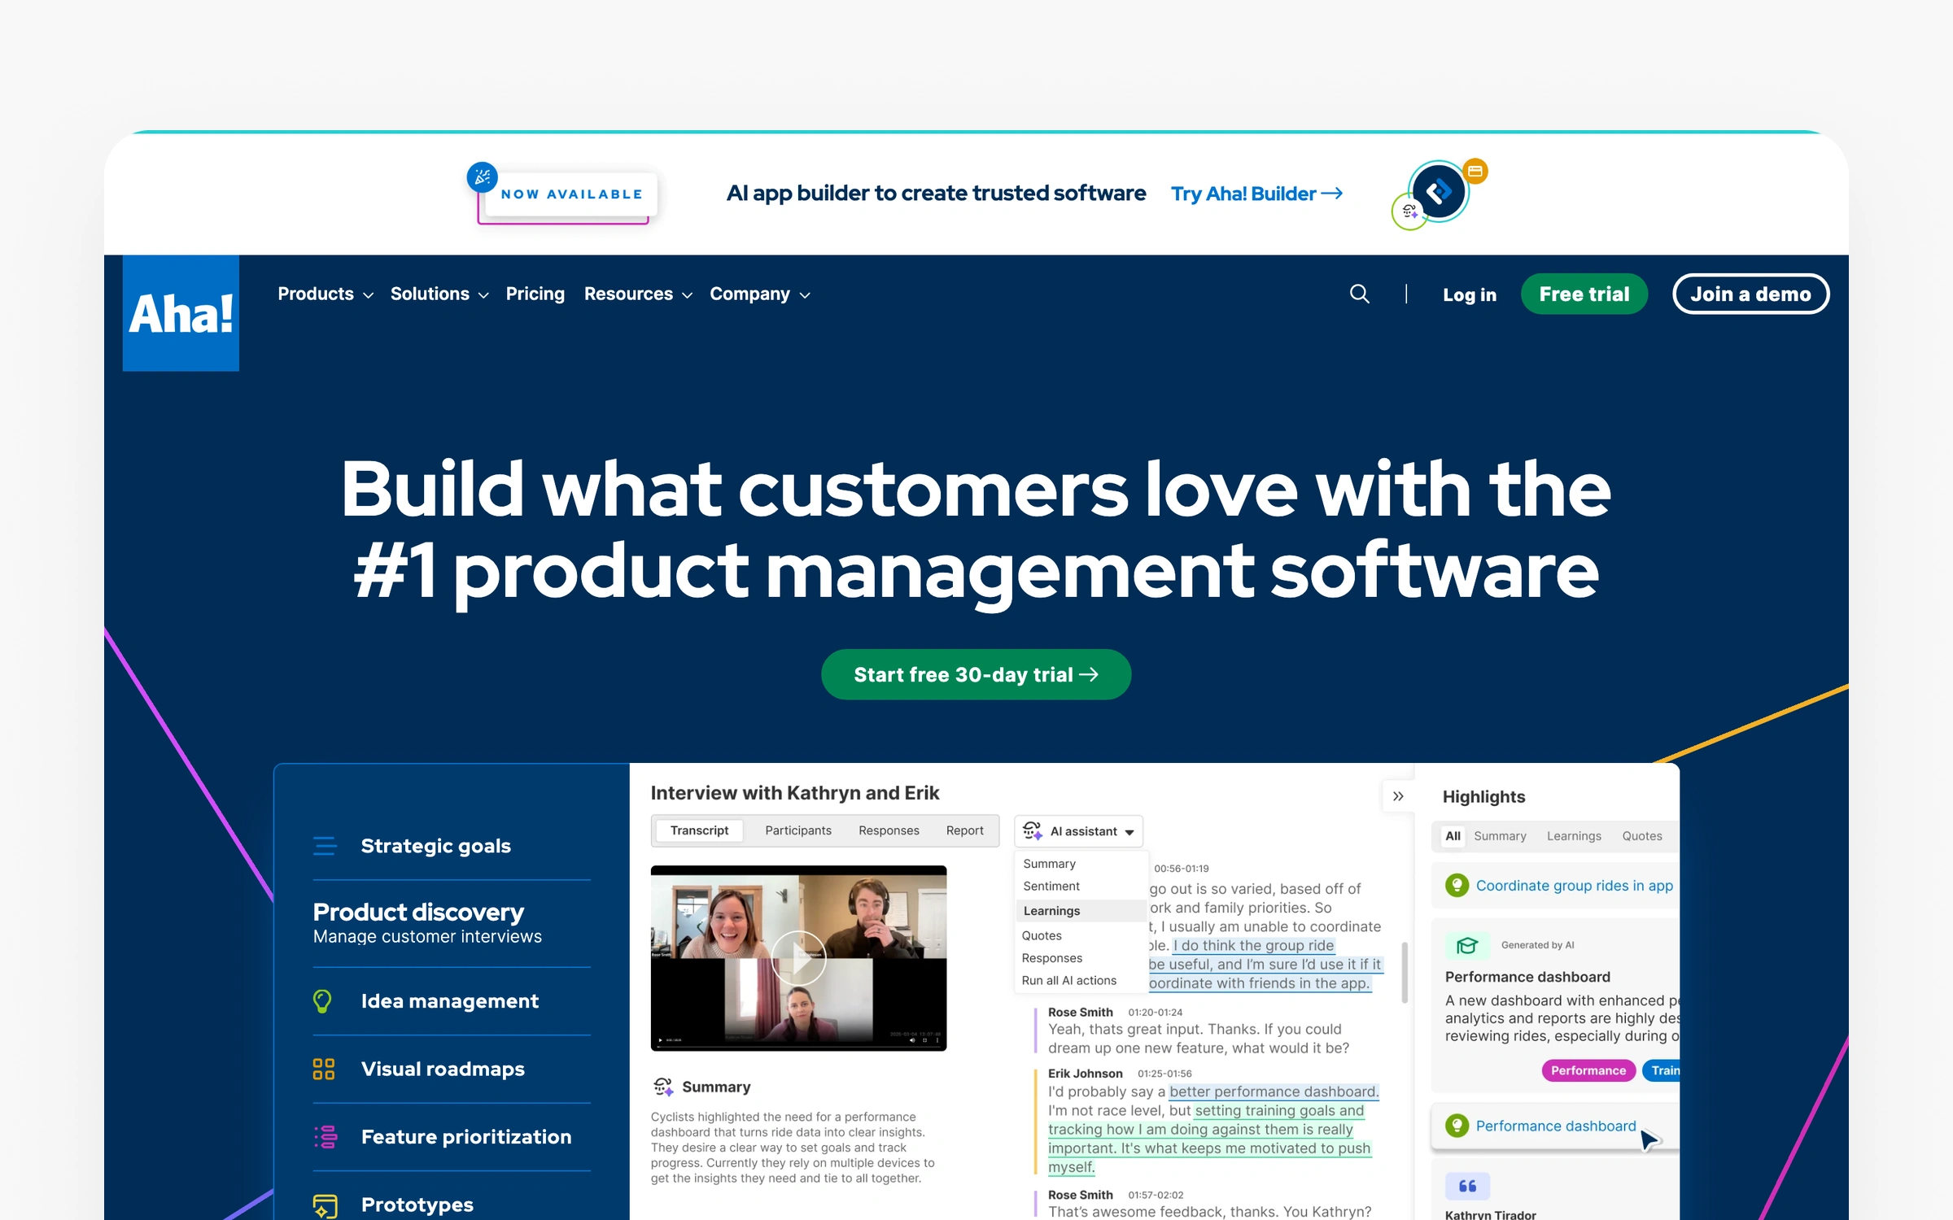Select Summary in AI assistant menu
Viewport: 1953px width, 1220px height.
coord(1049,864)
